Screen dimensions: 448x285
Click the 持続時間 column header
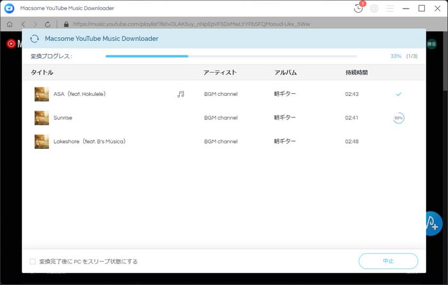click(356, 72)
